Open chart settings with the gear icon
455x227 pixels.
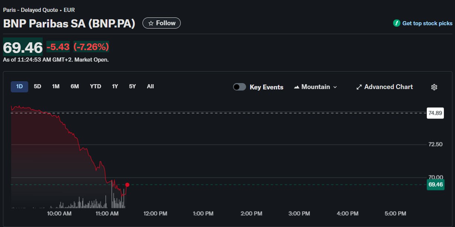[x=434, y=87]
